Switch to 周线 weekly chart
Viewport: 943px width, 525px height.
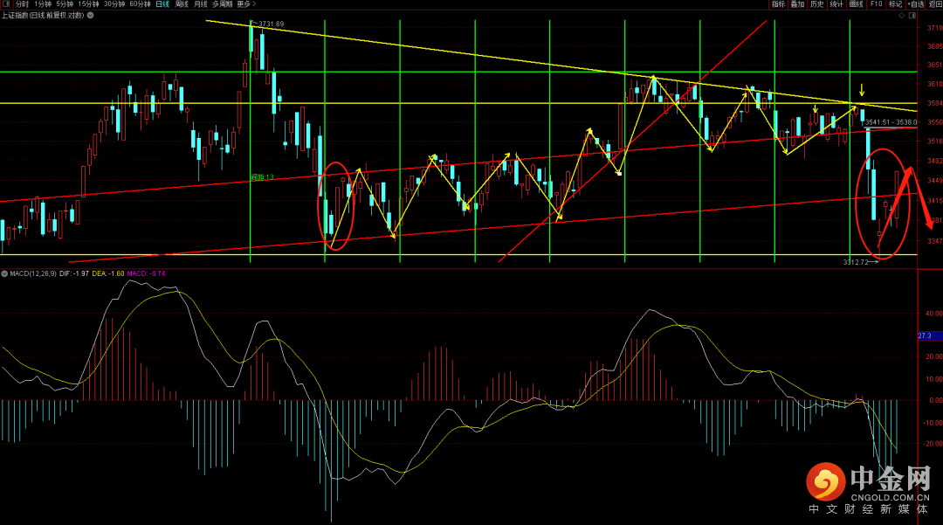point(182,4)
